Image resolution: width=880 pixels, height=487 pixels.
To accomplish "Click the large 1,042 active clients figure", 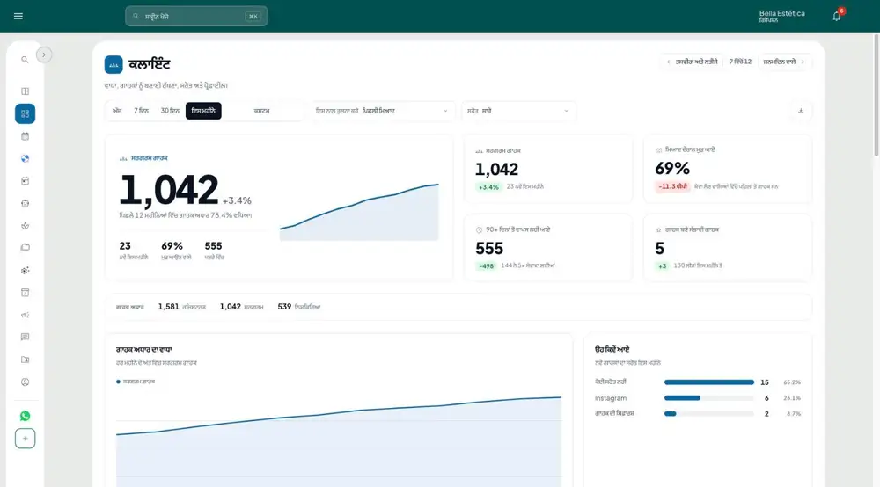I will tap(168, 190).
